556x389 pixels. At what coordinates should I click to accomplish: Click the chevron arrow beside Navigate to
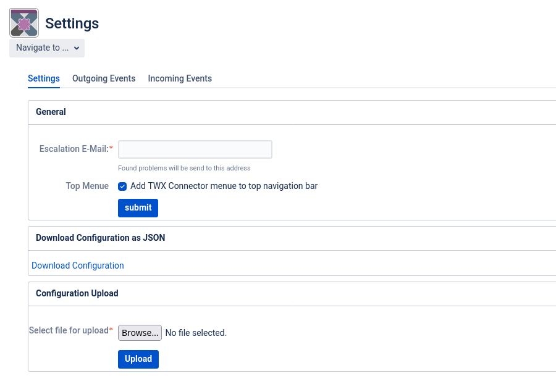(77, 48)
